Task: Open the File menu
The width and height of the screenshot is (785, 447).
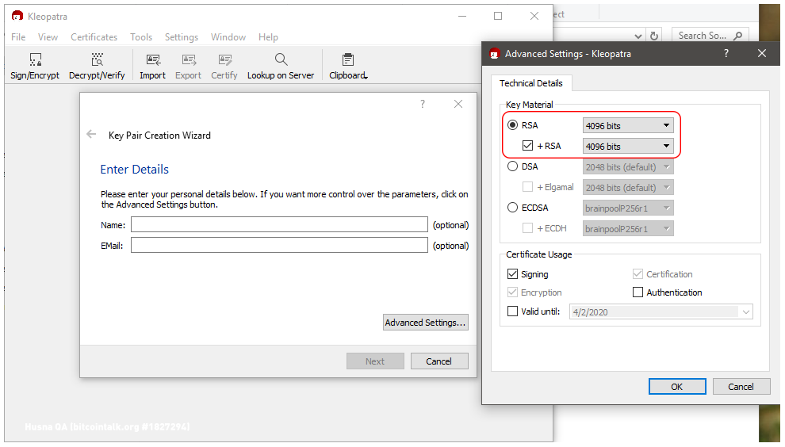Action: tap(18, 37)
